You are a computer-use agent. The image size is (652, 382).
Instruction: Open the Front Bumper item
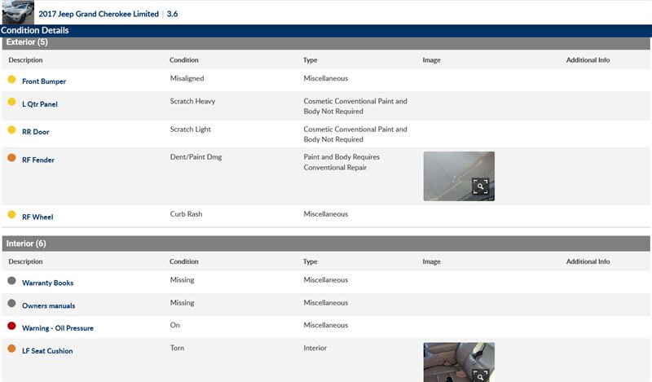(44, 81)
